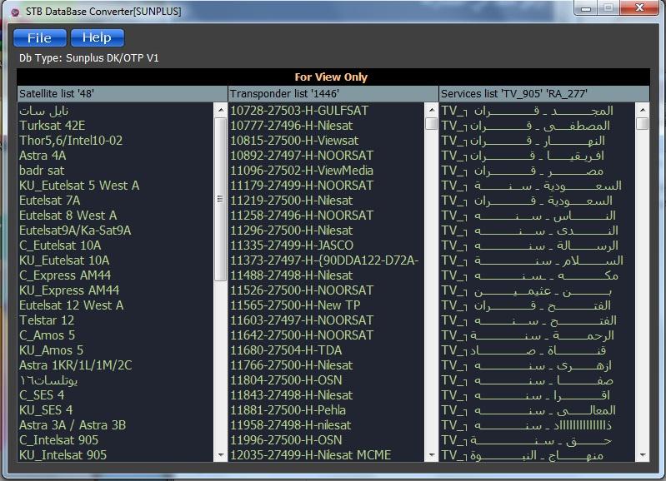This screenshot has width=666, height=481.
Task: Select C_Eutelsat 10A satellite
Action: [115, 245]
